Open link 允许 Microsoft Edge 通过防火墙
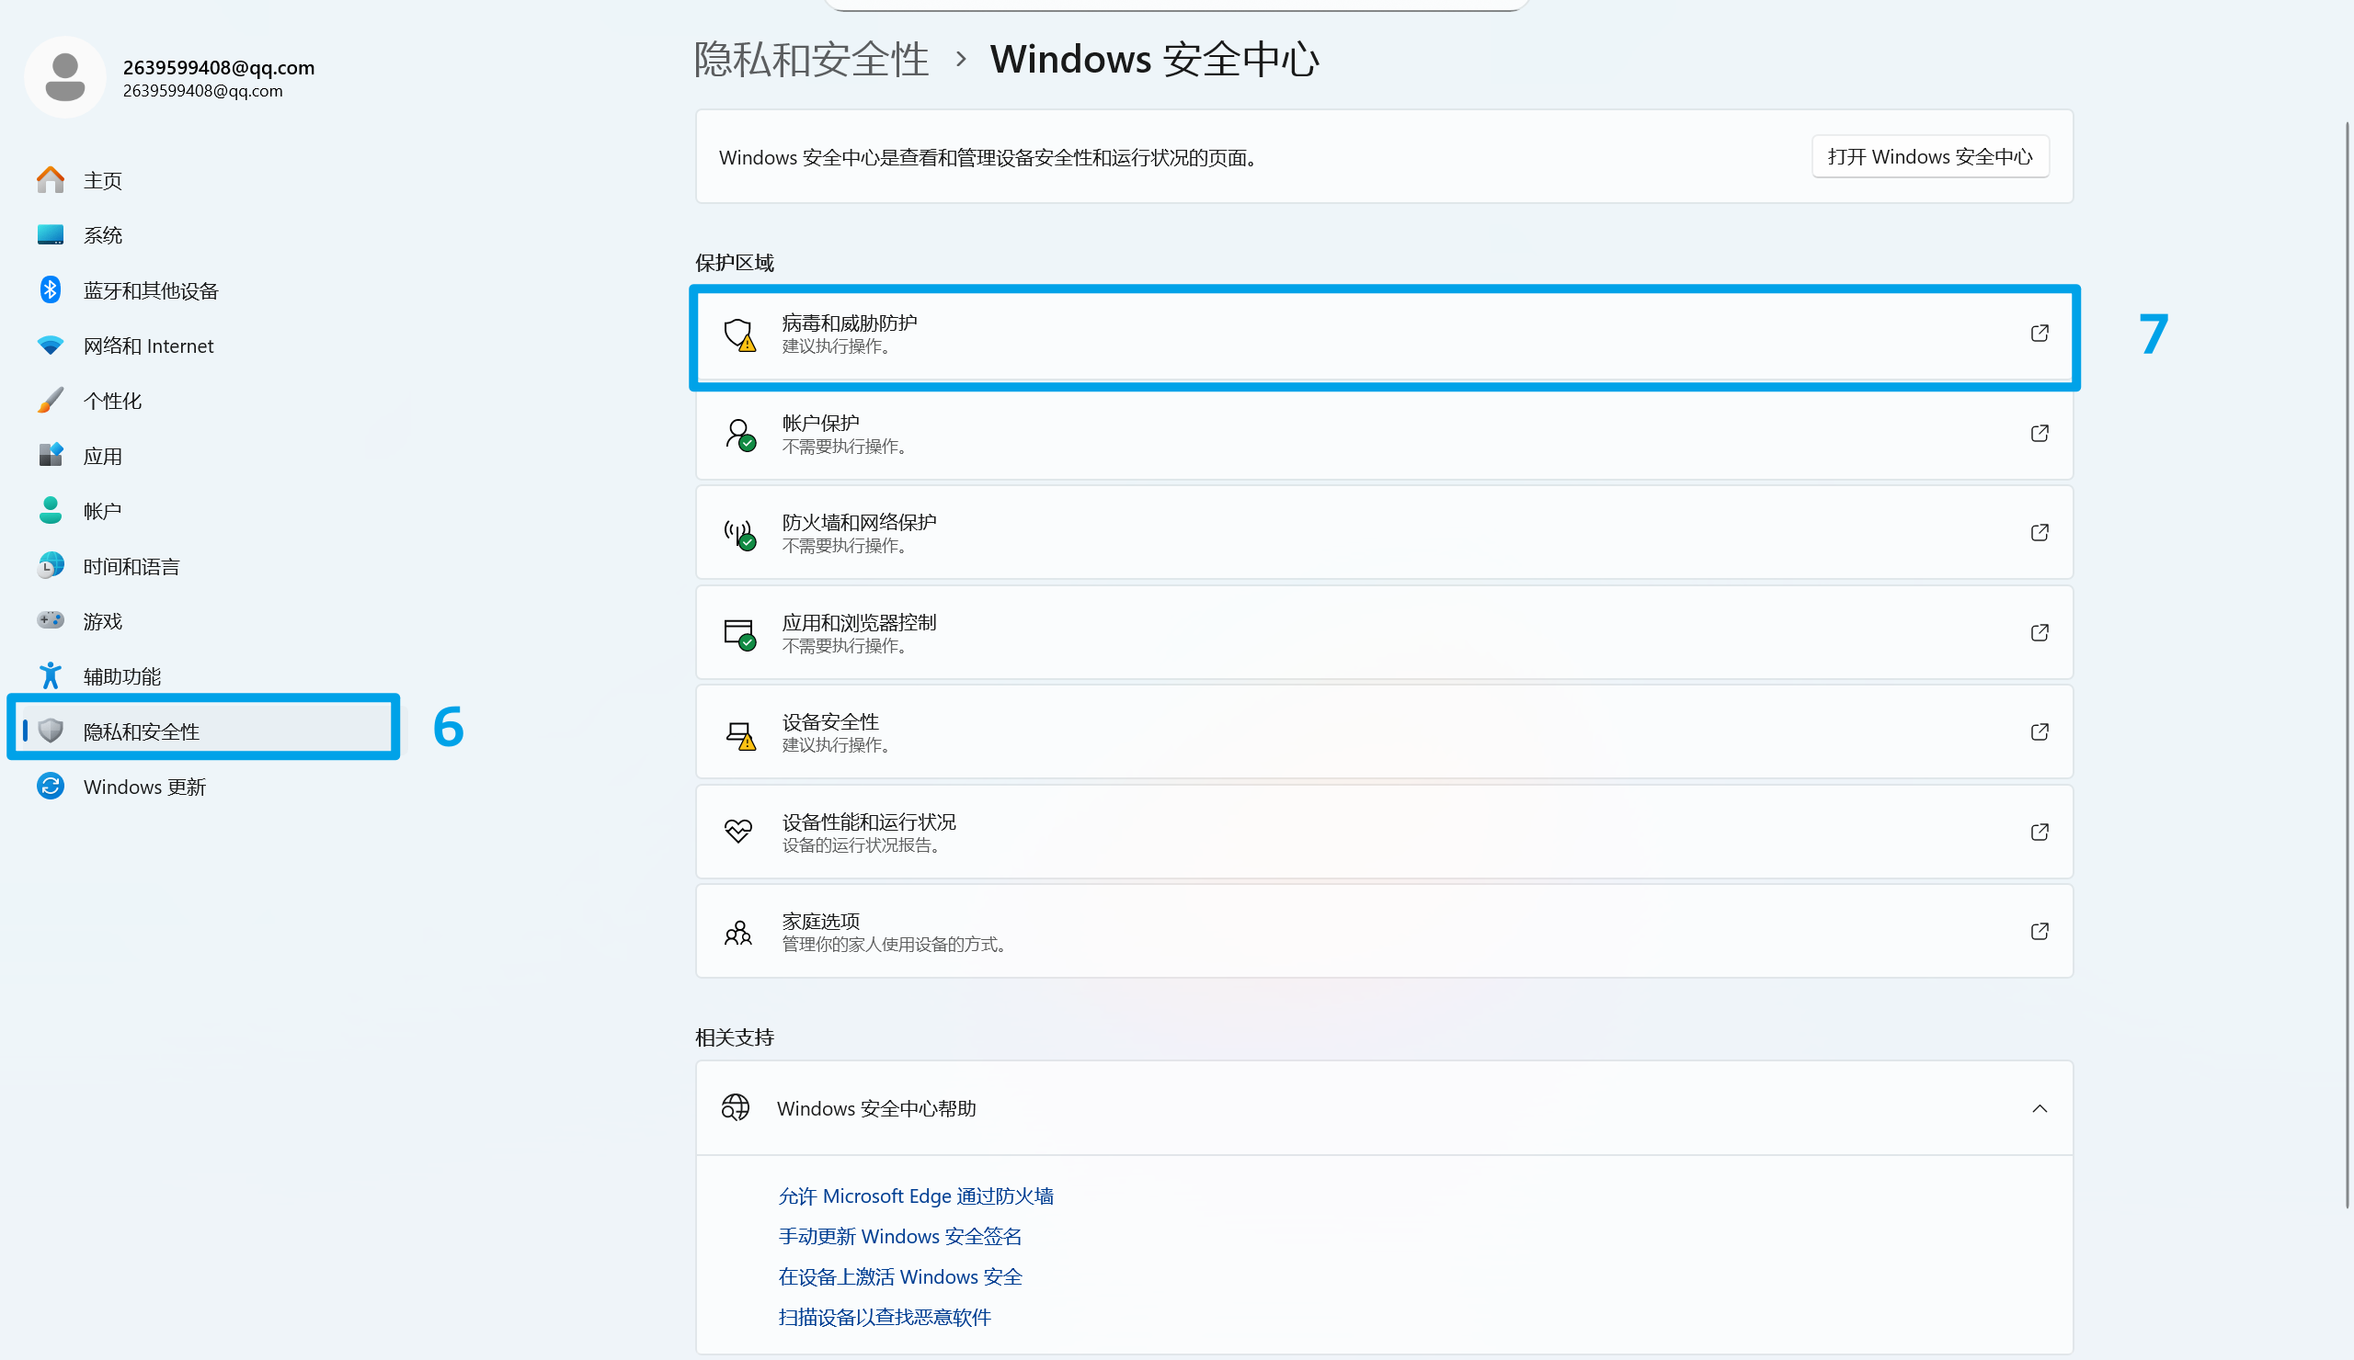 point(916,1196)
